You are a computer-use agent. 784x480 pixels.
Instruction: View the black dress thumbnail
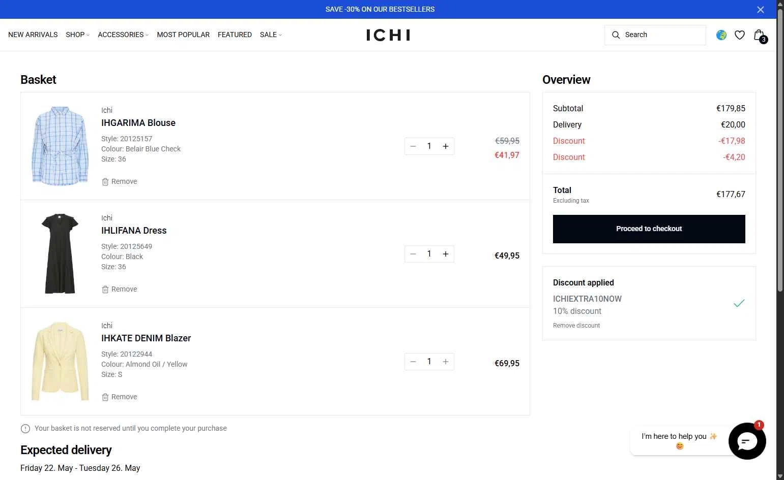coord(60,253)
